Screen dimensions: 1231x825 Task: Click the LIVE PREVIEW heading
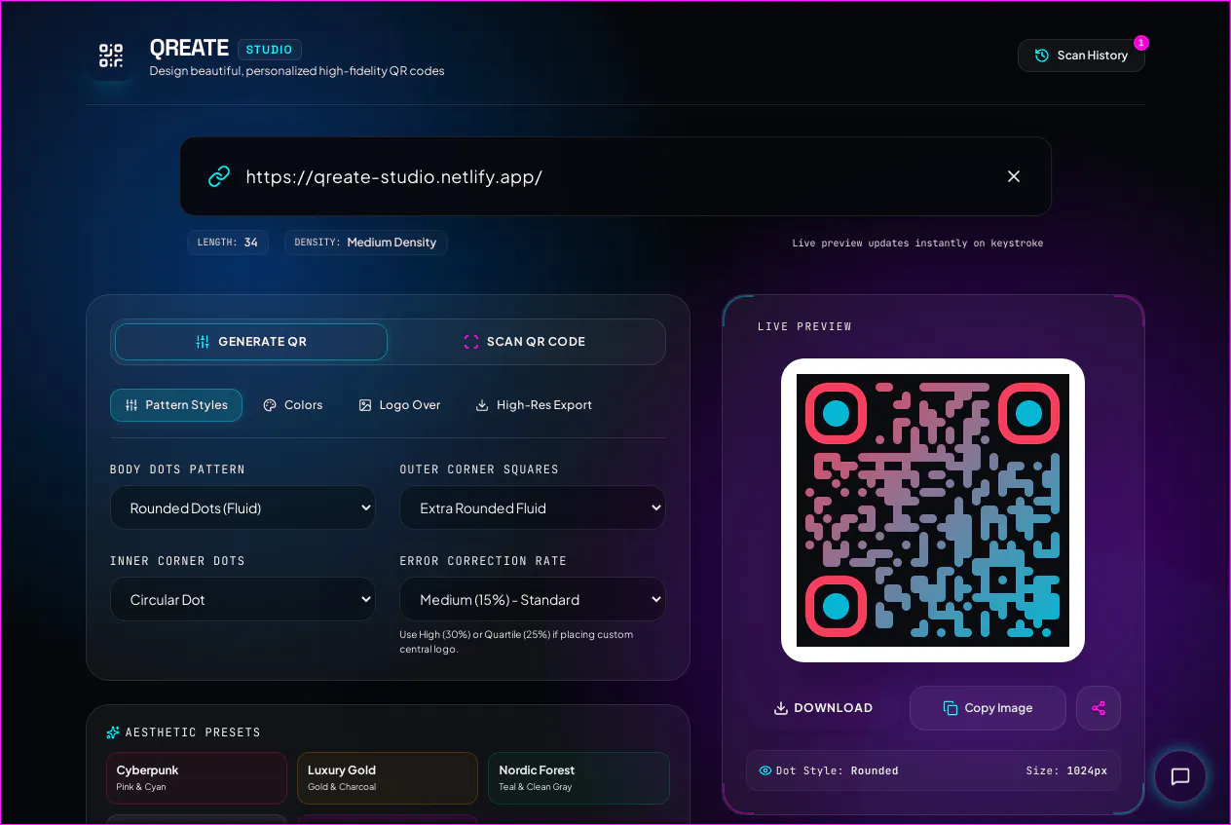tap(804, 326)
